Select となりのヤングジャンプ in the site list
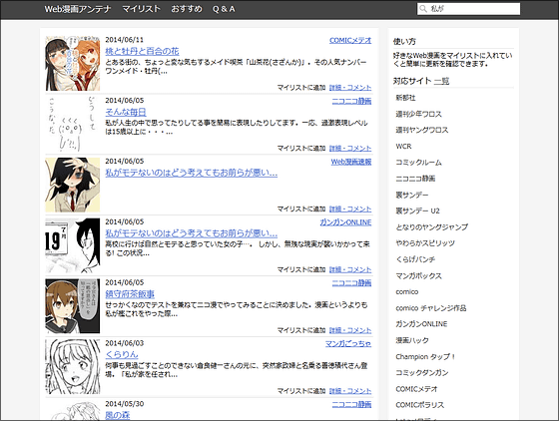 coord(431,226)
